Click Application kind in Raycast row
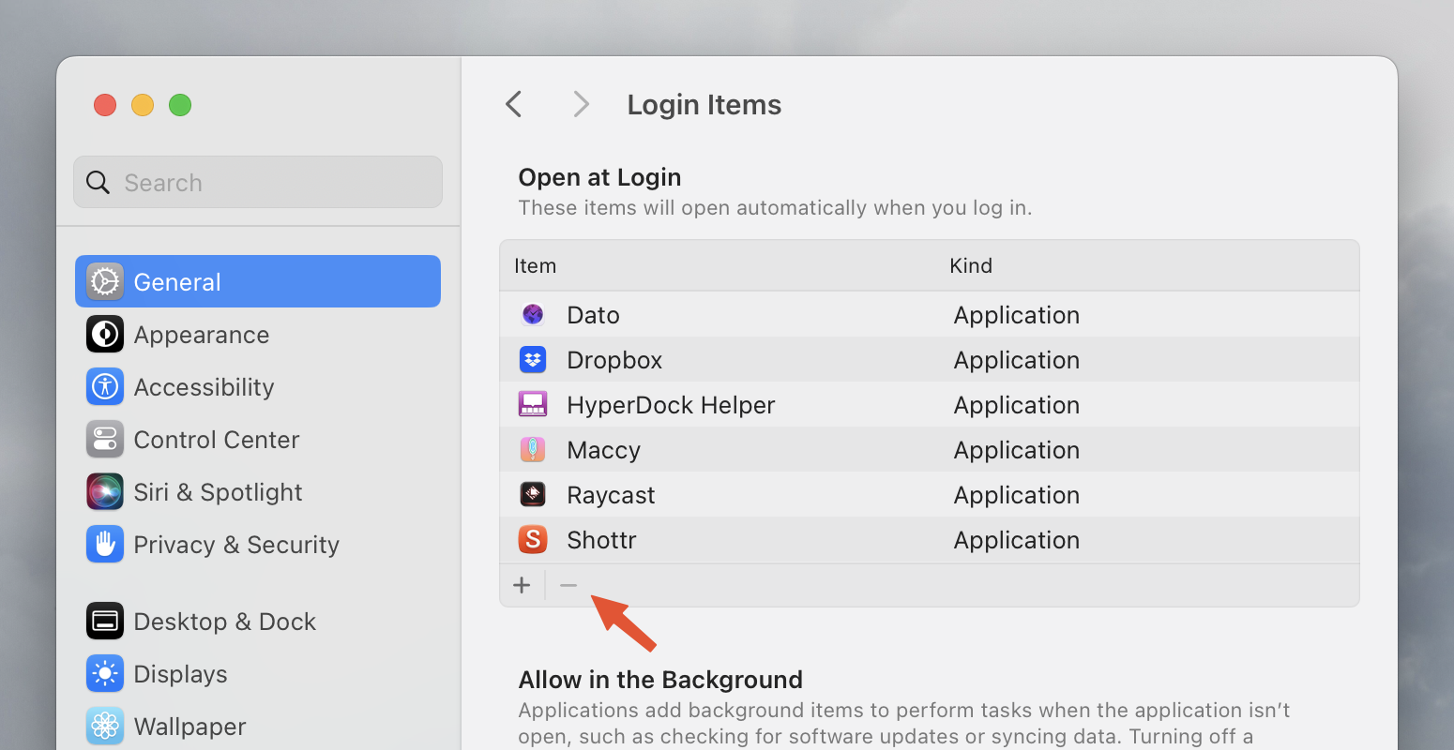 [x=1017, y=495]
